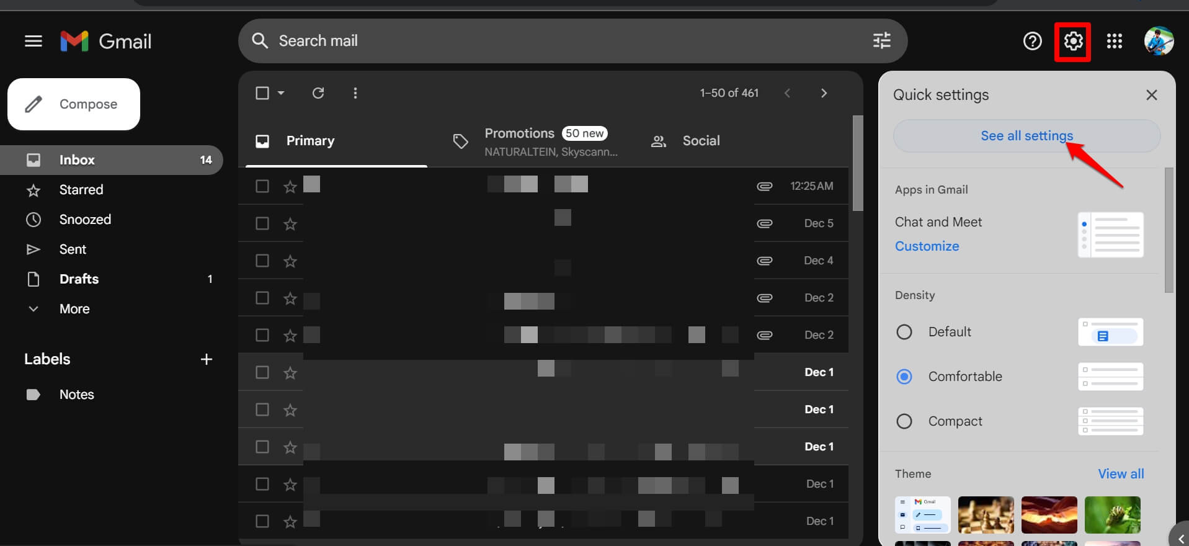The image size is (1189, 546).
Task: Go to newer emails page arrow
Action: 787,93
